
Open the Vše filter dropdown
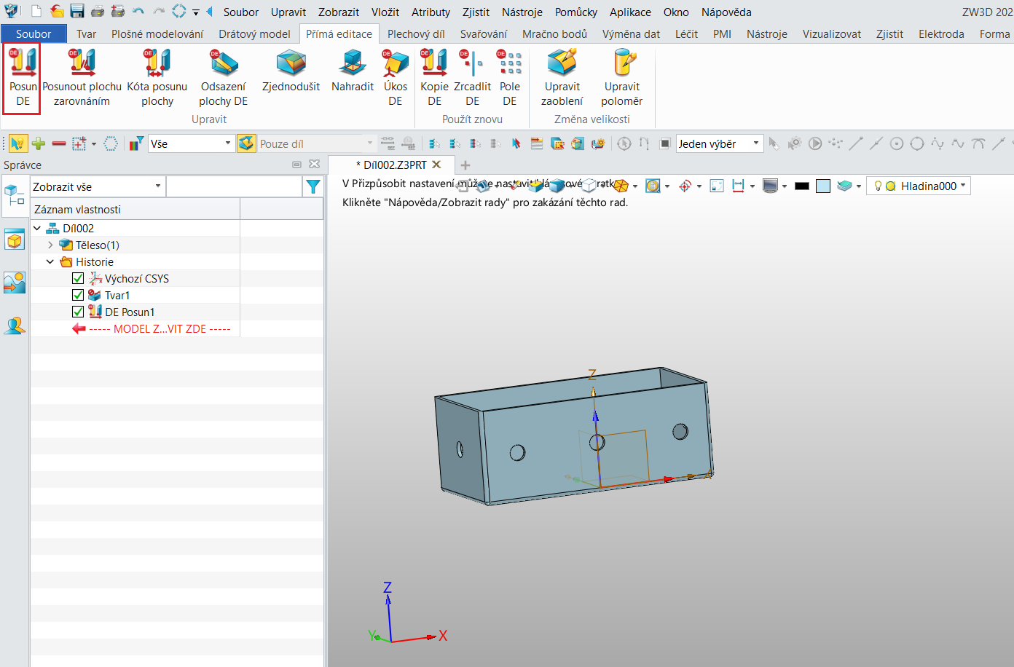point(191,143)
